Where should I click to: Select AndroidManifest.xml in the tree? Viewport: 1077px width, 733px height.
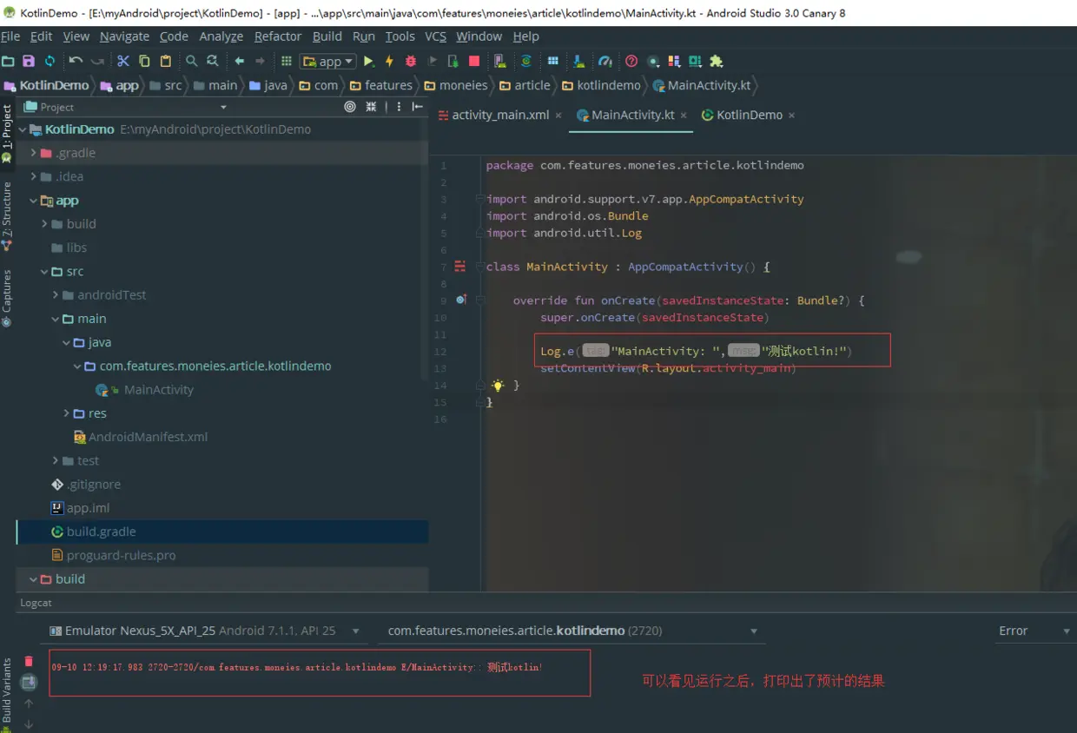(x=149, y=437)
